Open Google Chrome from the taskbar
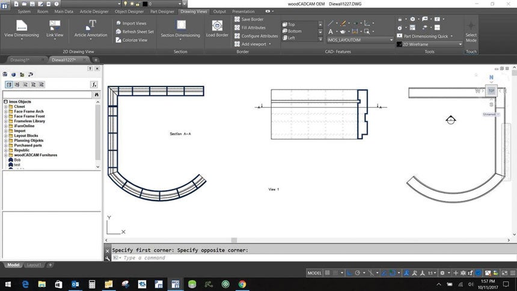 tap(242, 284)
